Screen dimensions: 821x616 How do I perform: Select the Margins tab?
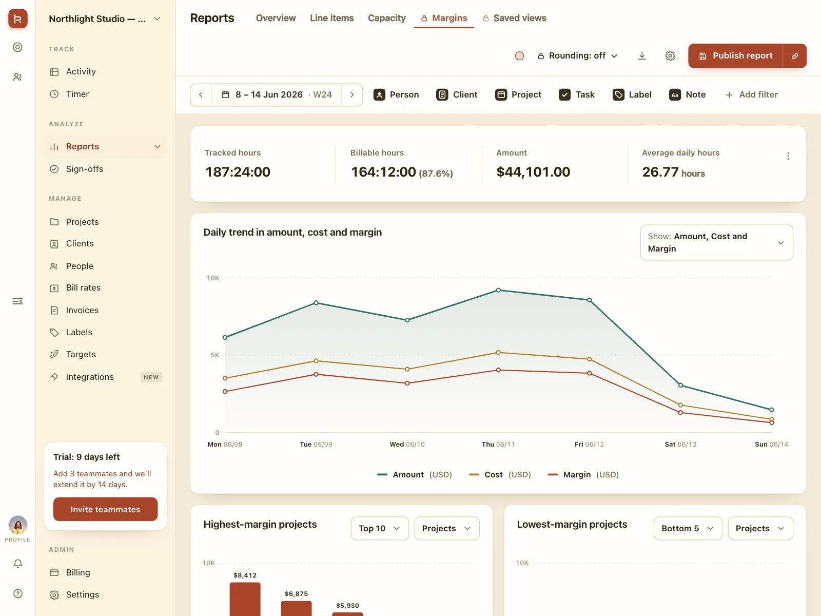pos(444,18)
